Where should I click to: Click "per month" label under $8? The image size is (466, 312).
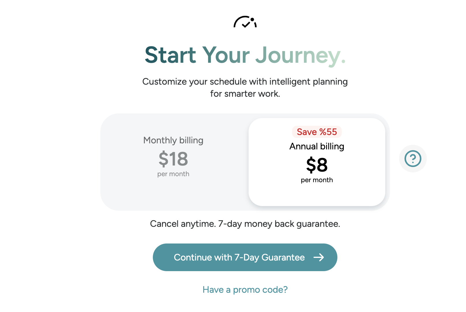317,180
